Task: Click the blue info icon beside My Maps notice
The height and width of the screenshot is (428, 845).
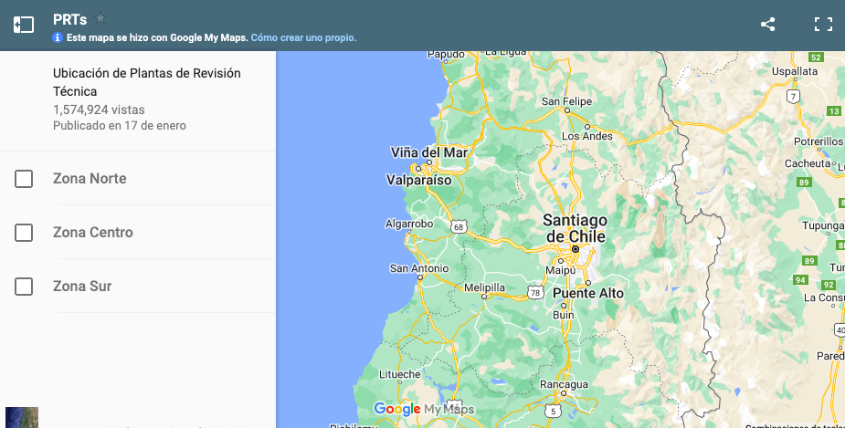Action: pos(58,37)
